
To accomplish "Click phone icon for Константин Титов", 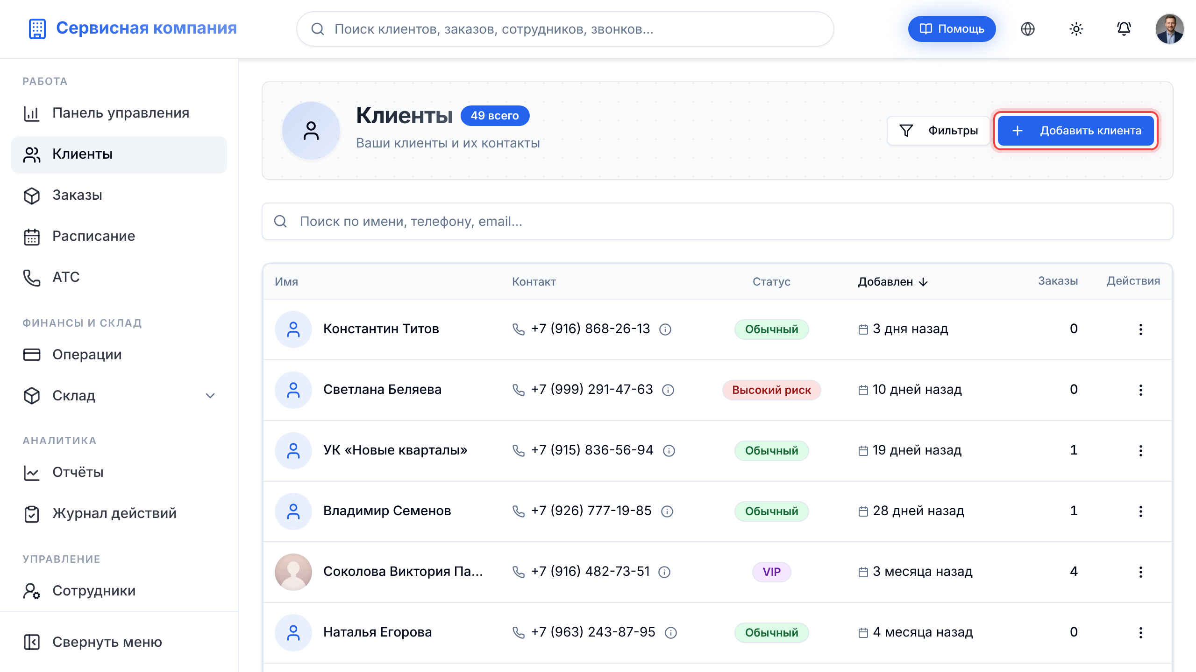I will 519,329.
